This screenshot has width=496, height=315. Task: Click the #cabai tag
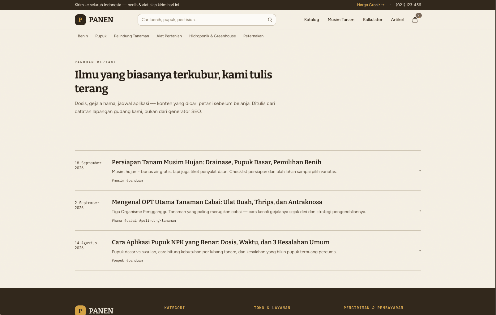tap(130, 221)
